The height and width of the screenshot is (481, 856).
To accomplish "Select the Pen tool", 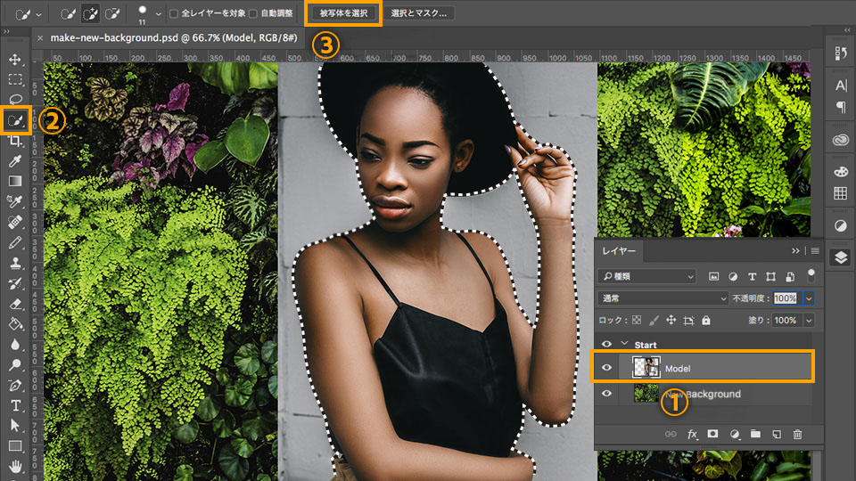I will click(15, 386).
